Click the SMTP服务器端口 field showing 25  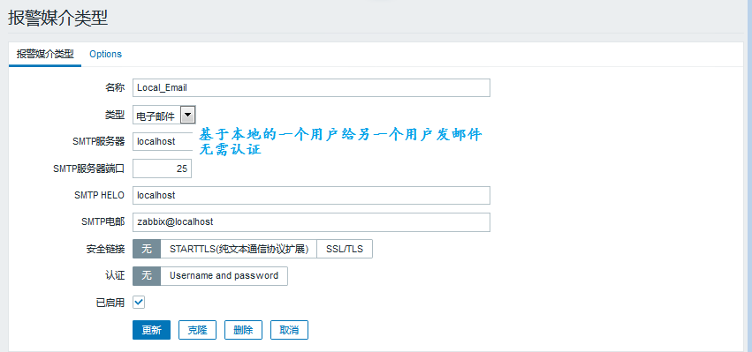[x=162, y=169]
